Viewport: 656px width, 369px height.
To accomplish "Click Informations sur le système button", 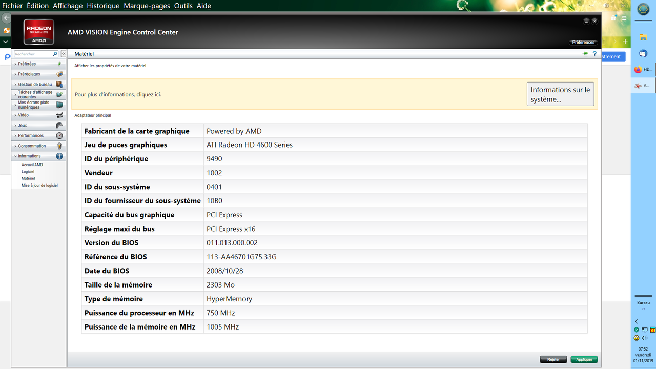I will pos(560,94).
